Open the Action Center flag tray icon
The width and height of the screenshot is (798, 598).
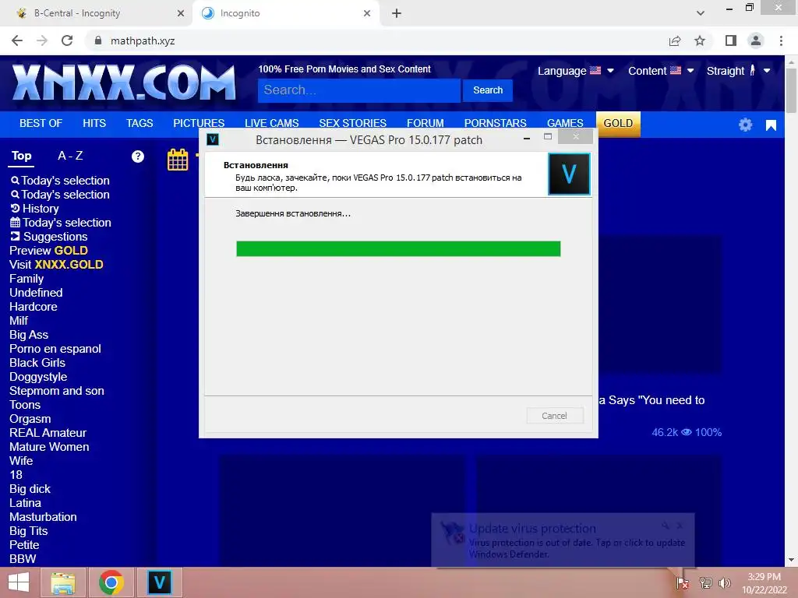click(x=683, y=582)
